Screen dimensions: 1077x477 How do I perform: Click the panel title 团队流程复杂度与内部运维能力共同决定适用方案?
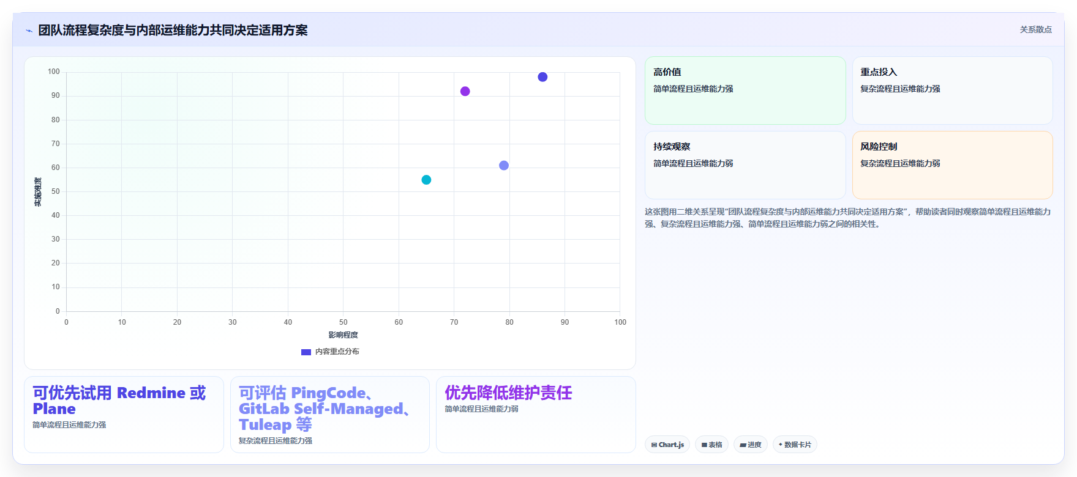pos(173,30)
